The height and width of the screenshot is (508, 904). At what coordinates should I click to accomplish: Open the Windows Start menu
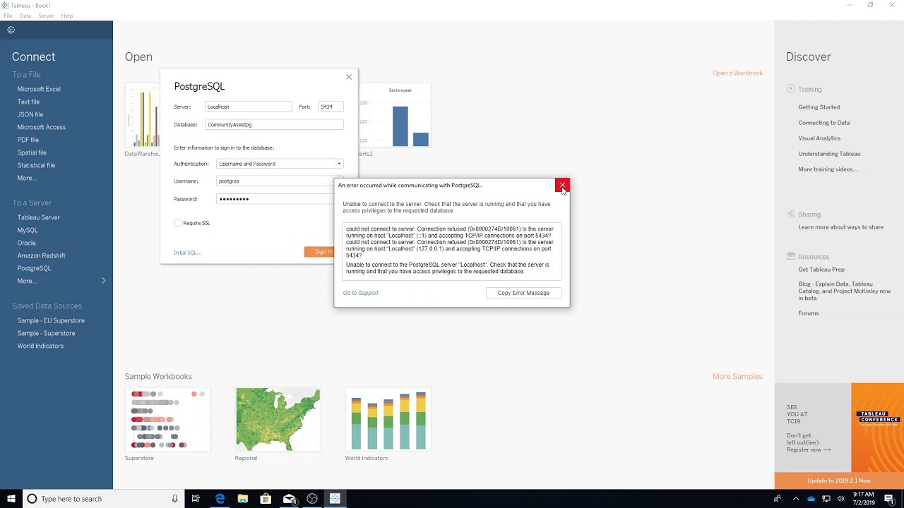tap(11, 499)
